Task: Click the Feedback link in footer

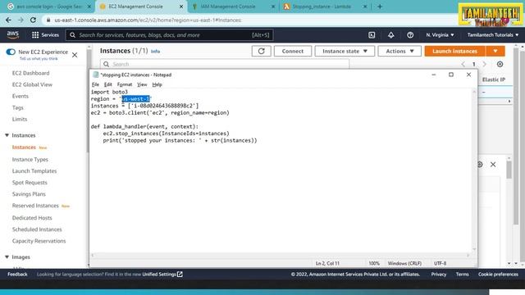Action: [x=17, y=275]
